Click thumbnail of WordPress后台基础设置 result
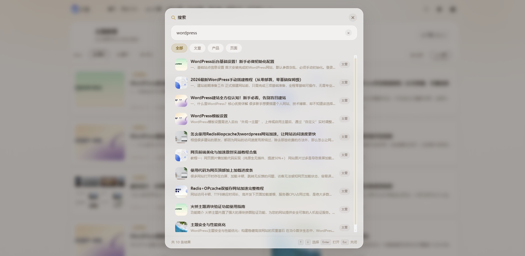This screenshot has height=256, width=525. (181, 65)
